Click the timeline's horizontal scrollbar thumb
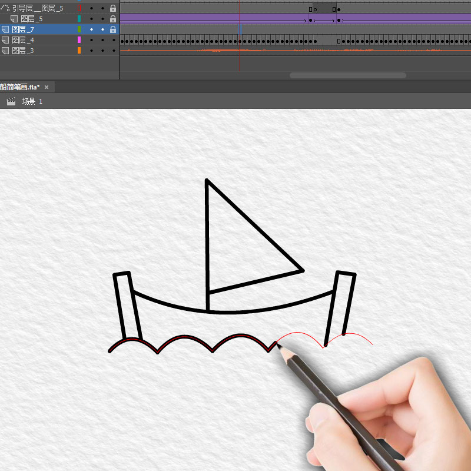Screen dimensions: 471x471 [x=348, y=75]
